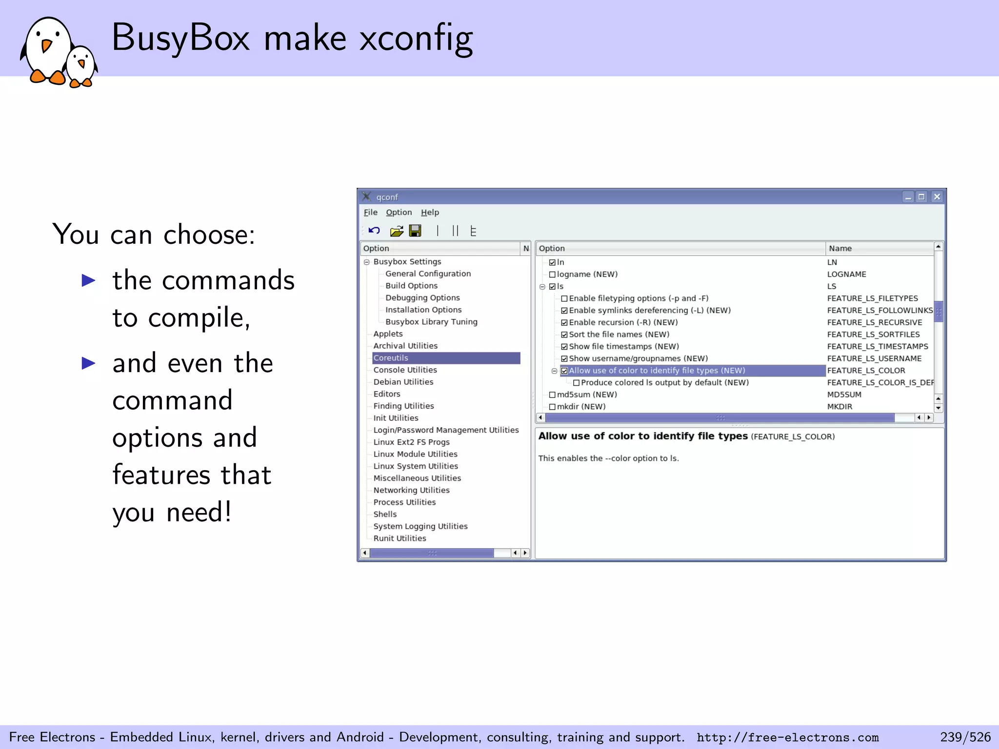This screenshot has height=749, width=999.
Task: Toggle Show username/groupnames checkbox
Action: (564, 359)
